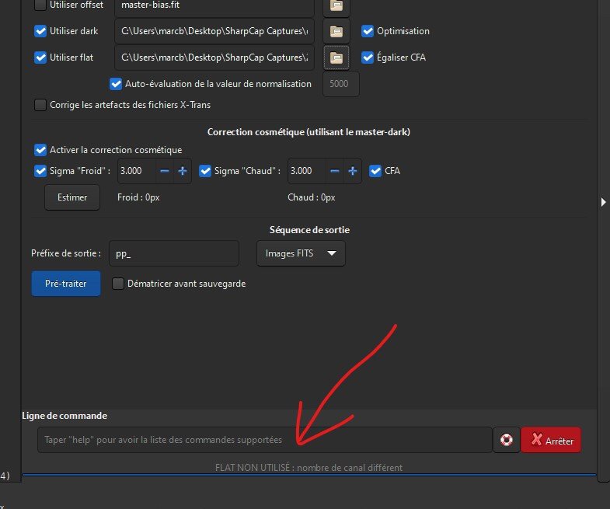Image resolution: width=610 pixels, height=509 pixels.
Task: Decrease Sigma Chaud value with minus
Action: pos(334,171)
